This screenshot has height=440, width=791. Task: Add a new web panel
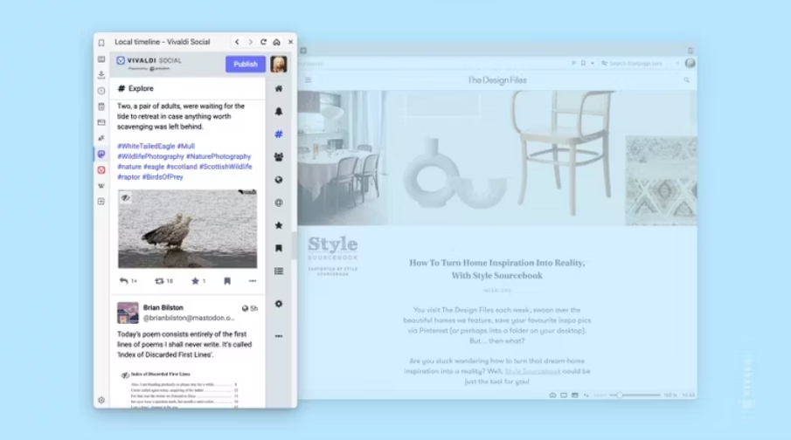tap(101, 202)
